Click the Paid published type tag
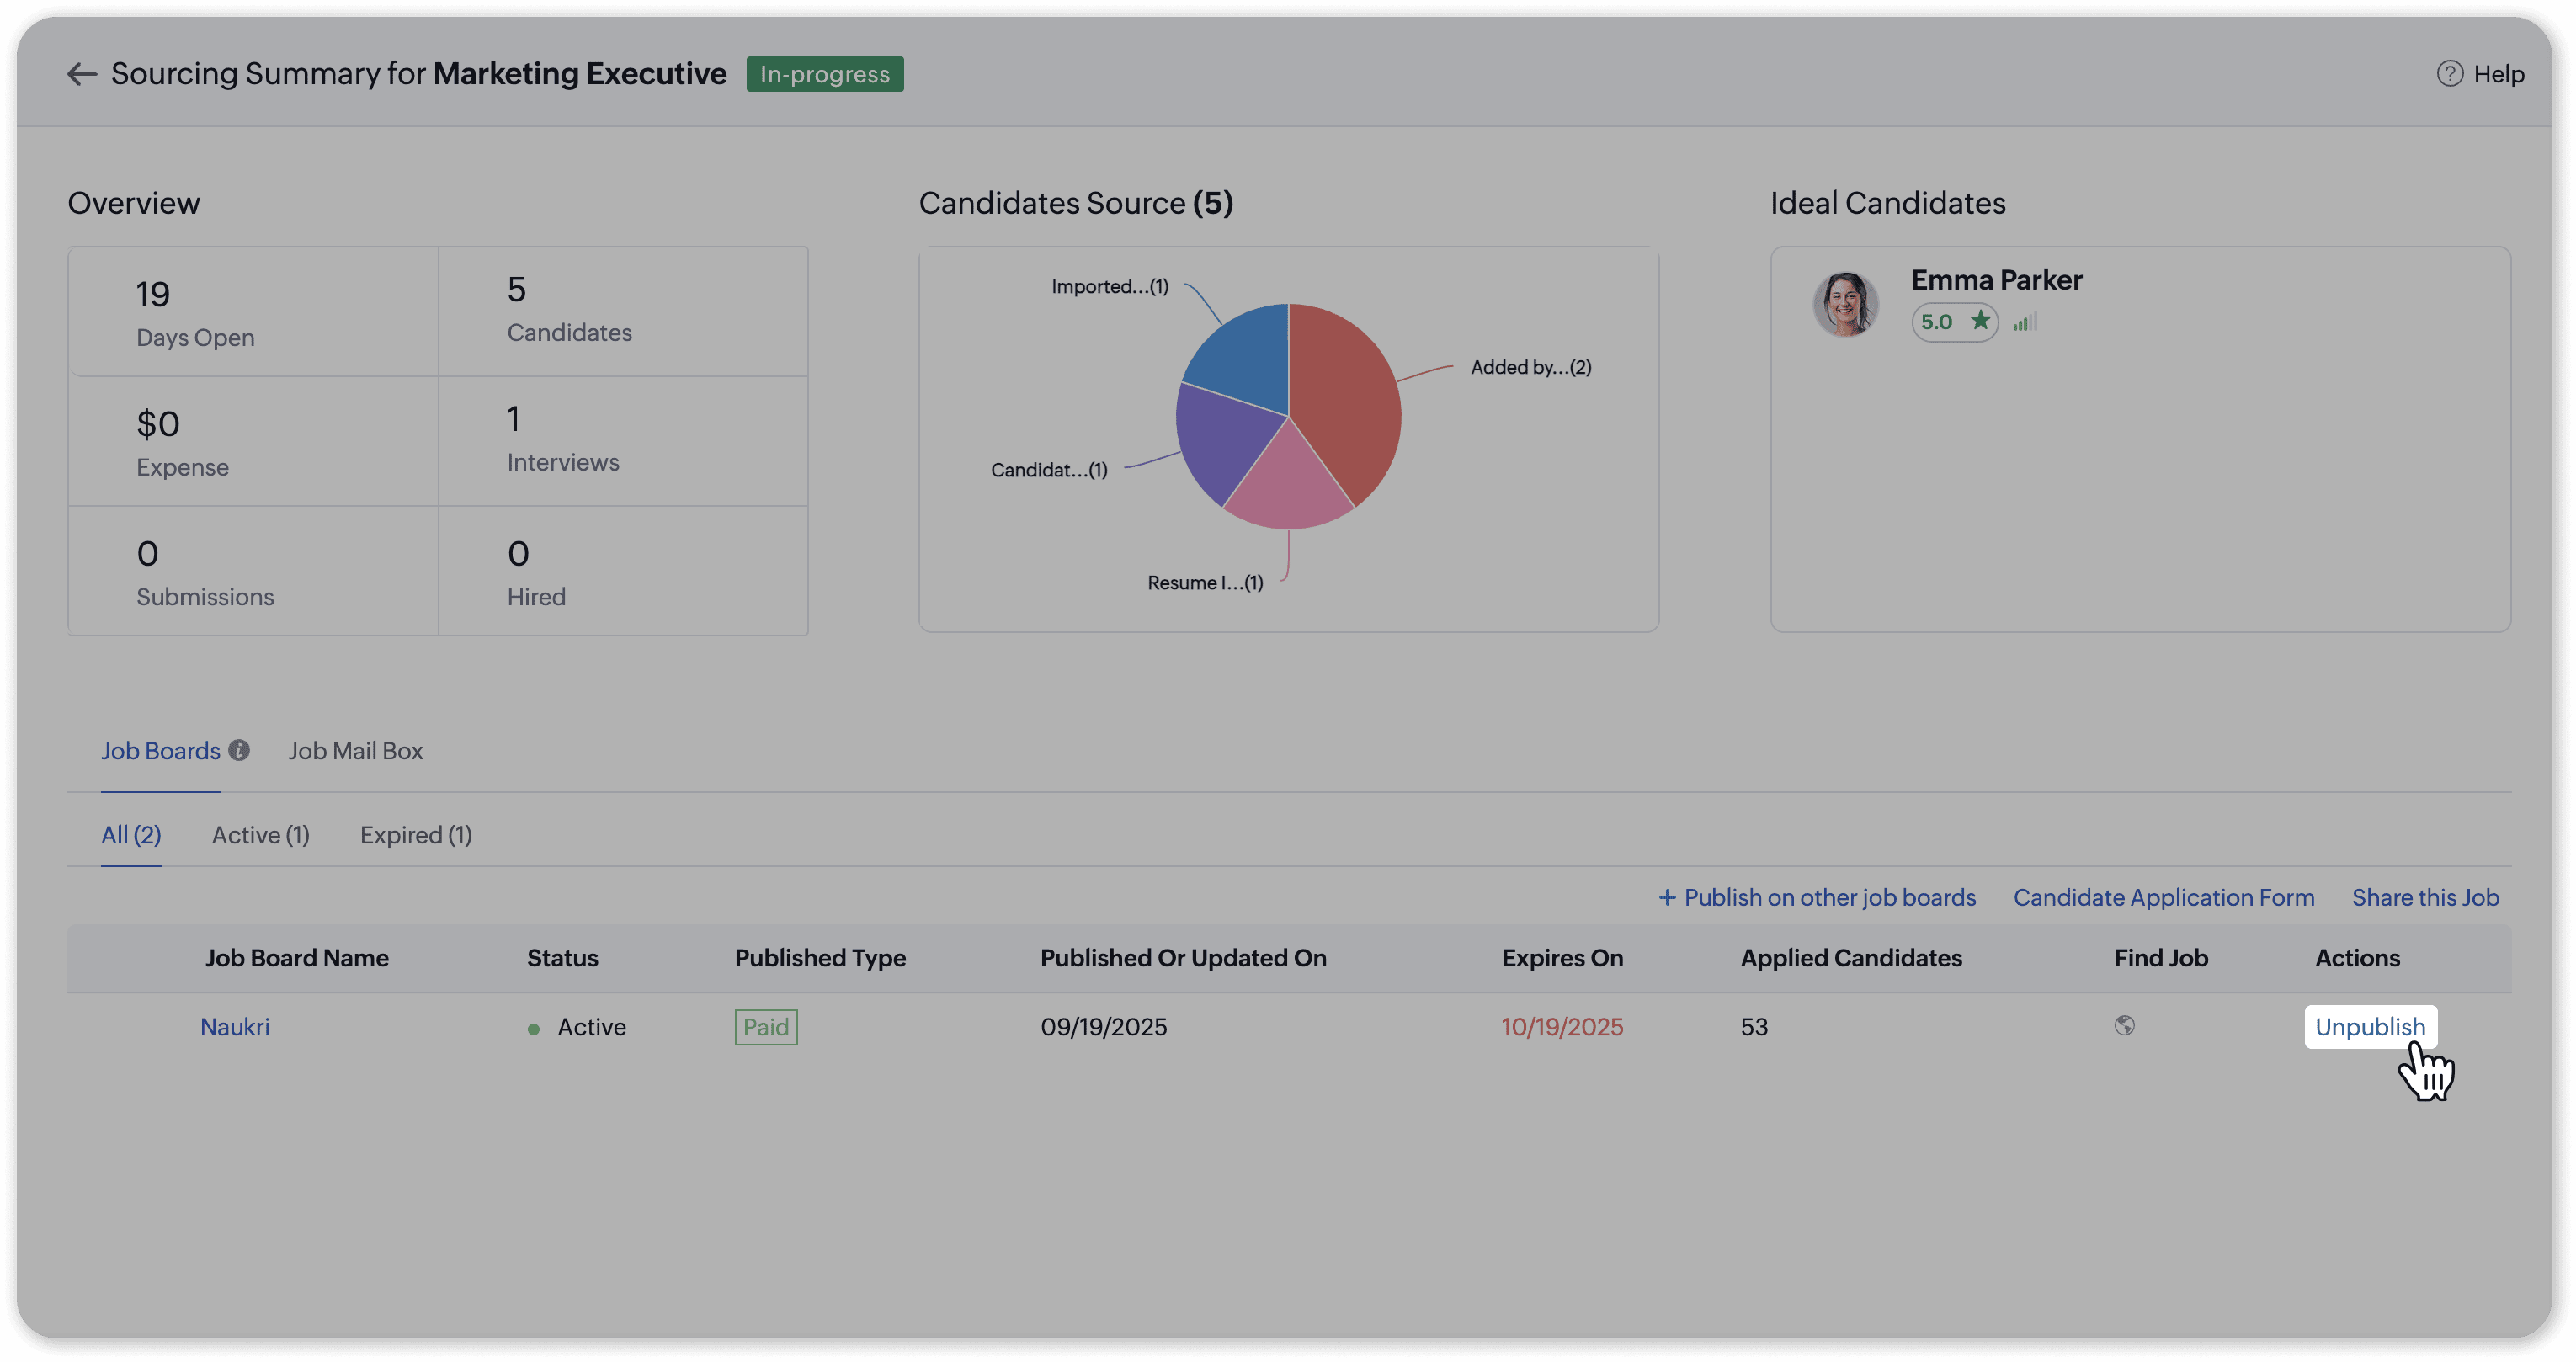2576x1362 pixels. coord(766,1027)
